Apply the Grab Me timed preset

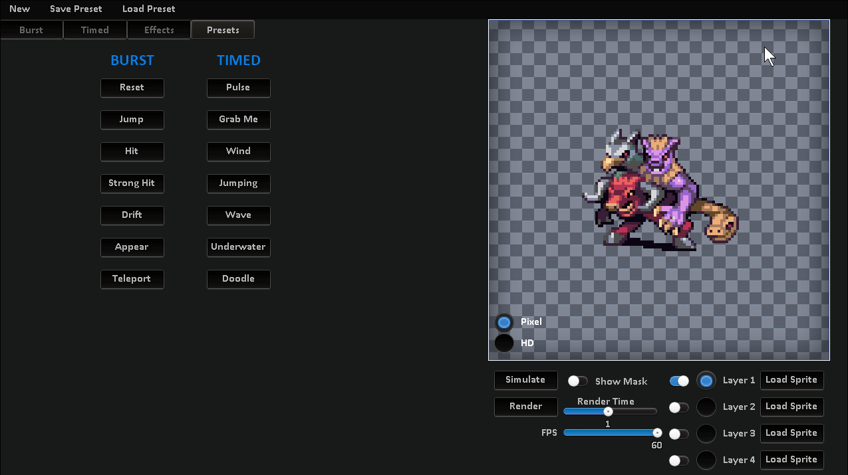[238, 120]
